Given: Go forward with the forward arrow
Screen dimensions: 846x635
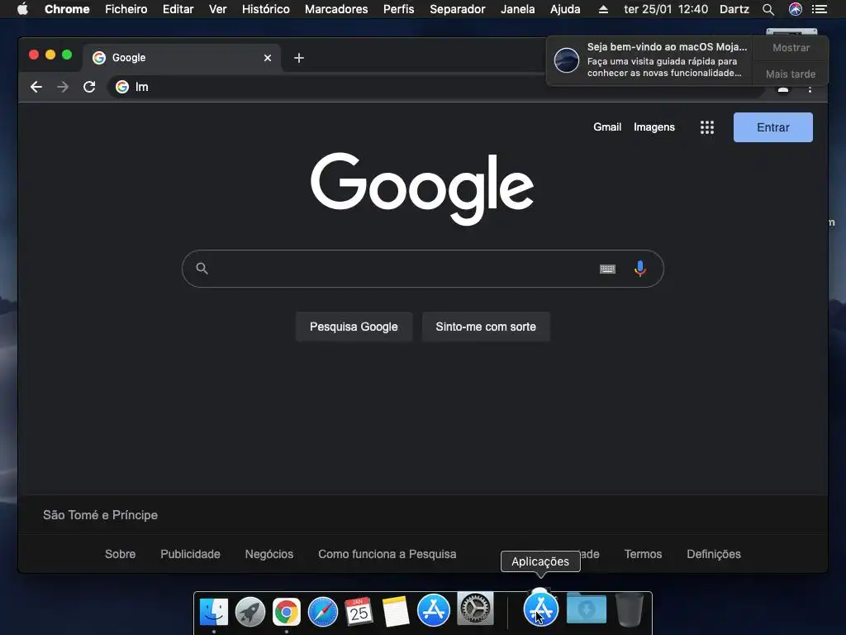Looking at the screenshot, I should point(63,87).
